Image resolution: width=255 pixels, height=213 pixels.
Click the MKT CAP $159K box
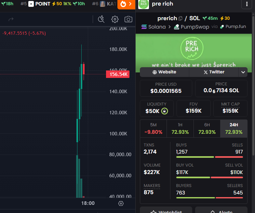click(230, 108)
